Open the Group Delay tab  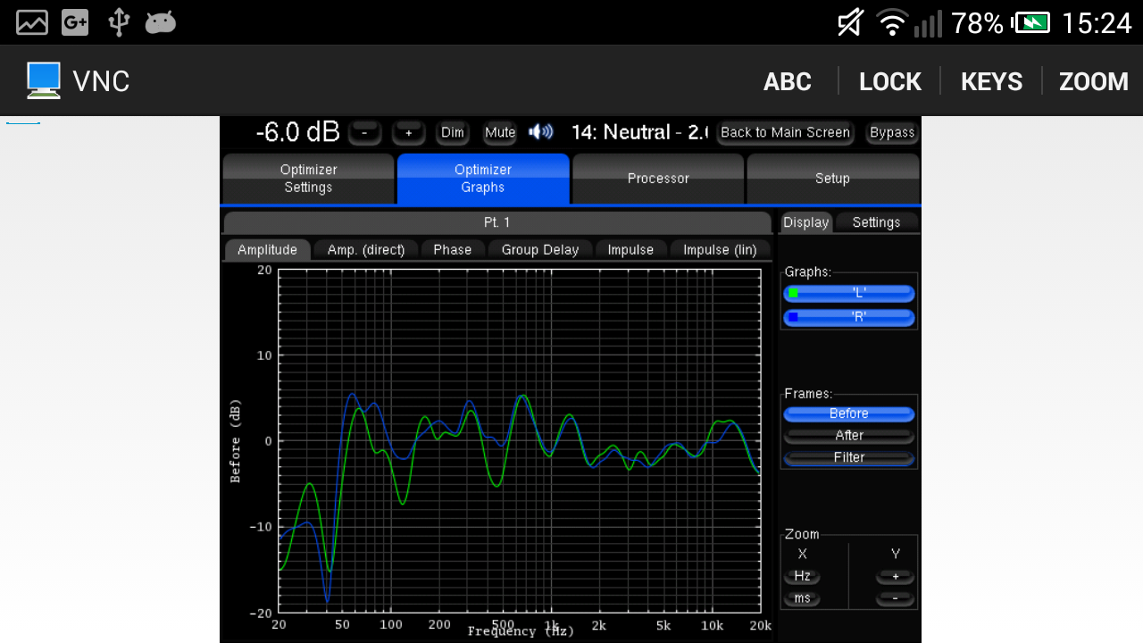[x=539, y=250]
